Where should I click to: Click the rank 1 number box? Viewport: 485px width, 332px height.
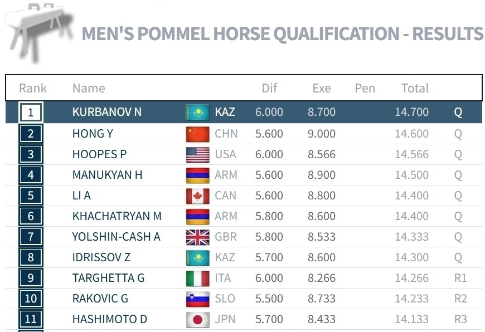point(31,113)
